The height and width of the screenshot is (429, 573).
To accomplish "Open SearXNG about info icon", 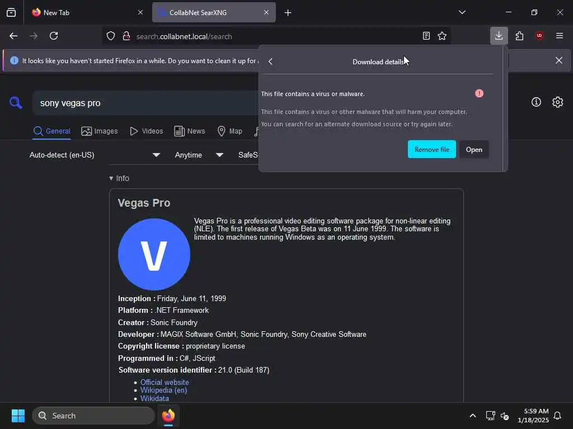I will [536, 102].
